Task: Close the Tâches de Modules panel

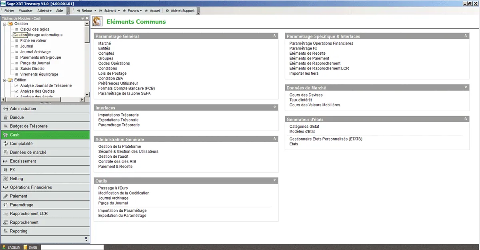Action: click(87, 18)
